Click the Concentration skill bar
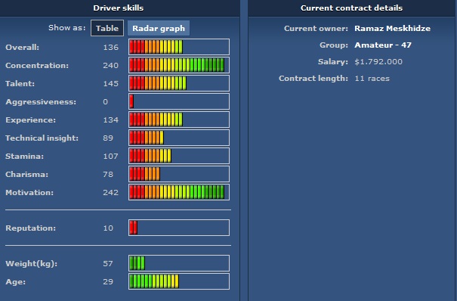 click(179, 65)
